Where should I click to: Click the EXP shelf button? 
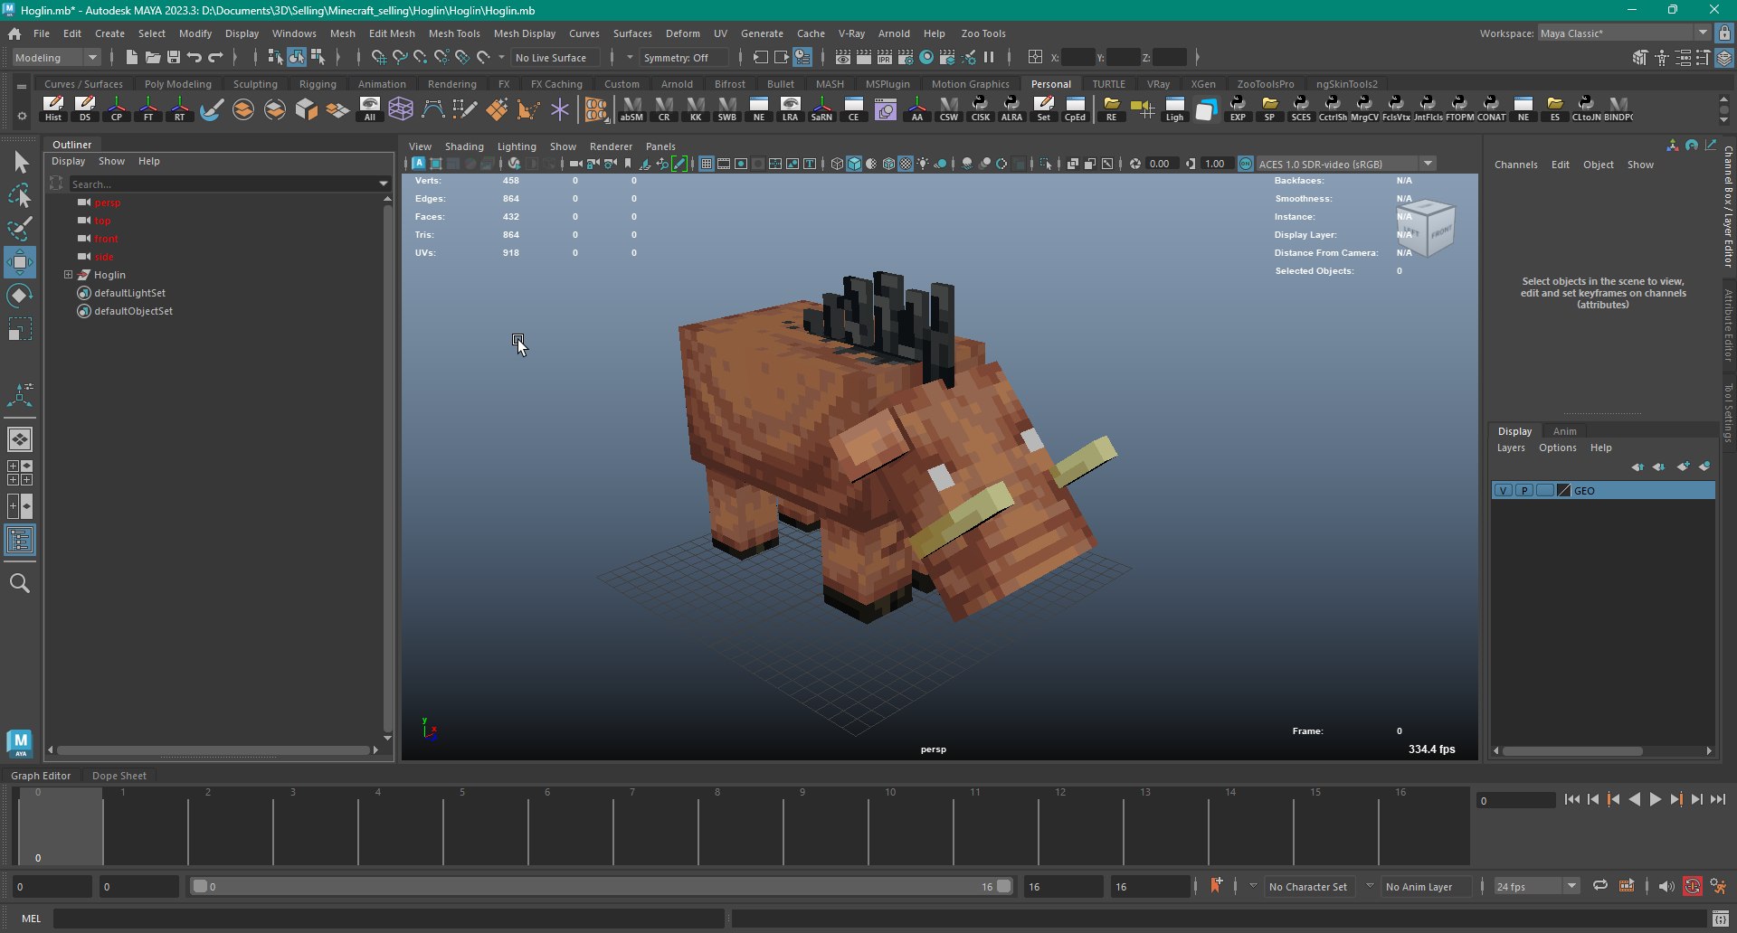[1238, 109]
